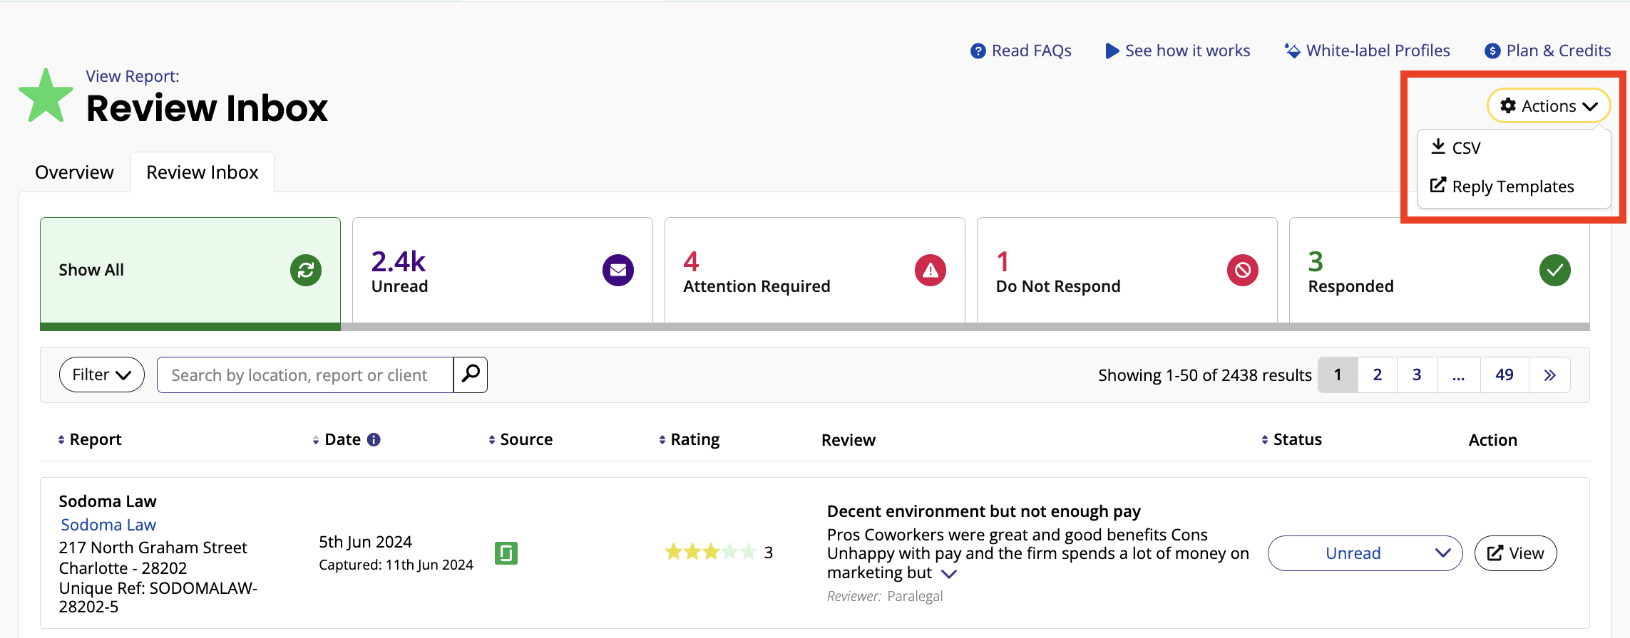Change the Unread status dropdown
The image size is (1630, 638).
[1365, 553]
